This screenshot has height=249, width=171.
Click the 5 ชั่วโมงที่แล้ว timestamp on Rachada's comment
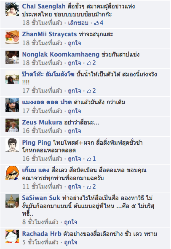pyautogui.click(x=40, y=242)
